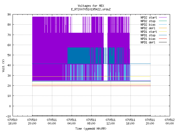Image resolution: width=175 pixels, height=131 pixels.
Task: Click the y-axis tick label 90
Action: point(9,14)
